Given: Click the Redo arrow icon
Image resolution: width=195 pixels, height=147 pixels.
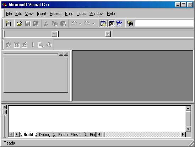Looking at the screenshot, I should click(x=87, y=23).
